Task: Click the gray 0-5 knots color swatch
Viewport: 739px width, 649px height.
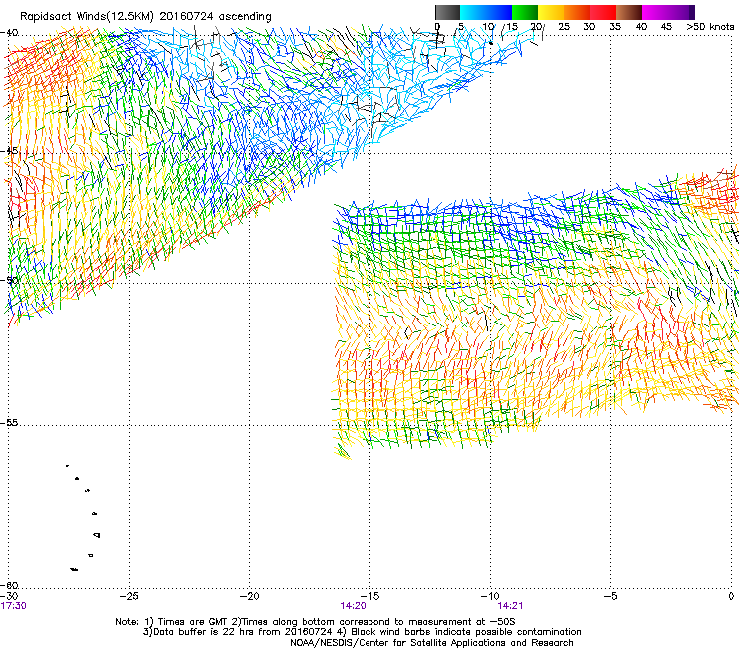Action: (447, 12)
